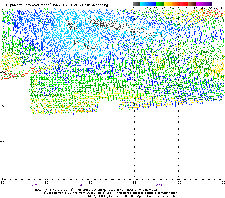Click the latitude label '-54'
The width and height of the screenshot is (225, 198).
(x=3, y=72)
